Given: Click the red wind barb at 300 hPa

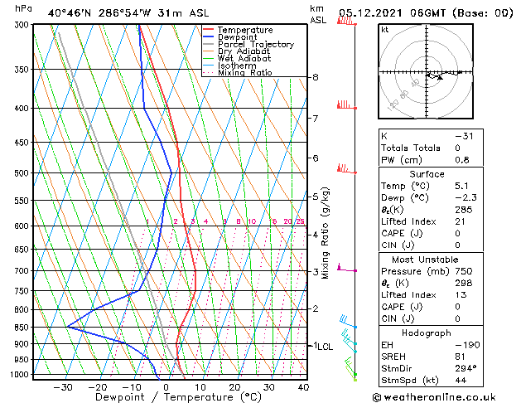Looking at the screenshot, I should click(x=346, y=21).
